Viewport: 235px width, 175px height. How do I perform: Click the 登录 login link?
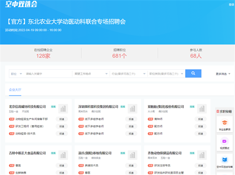231,5
